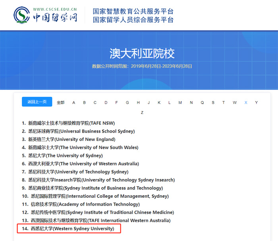
Task: Filter list by letter S
Action: point(213,102)
